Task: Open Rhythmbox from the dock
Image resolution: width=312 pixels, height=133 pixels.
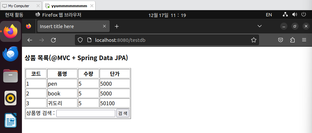Action: point(10,98)
